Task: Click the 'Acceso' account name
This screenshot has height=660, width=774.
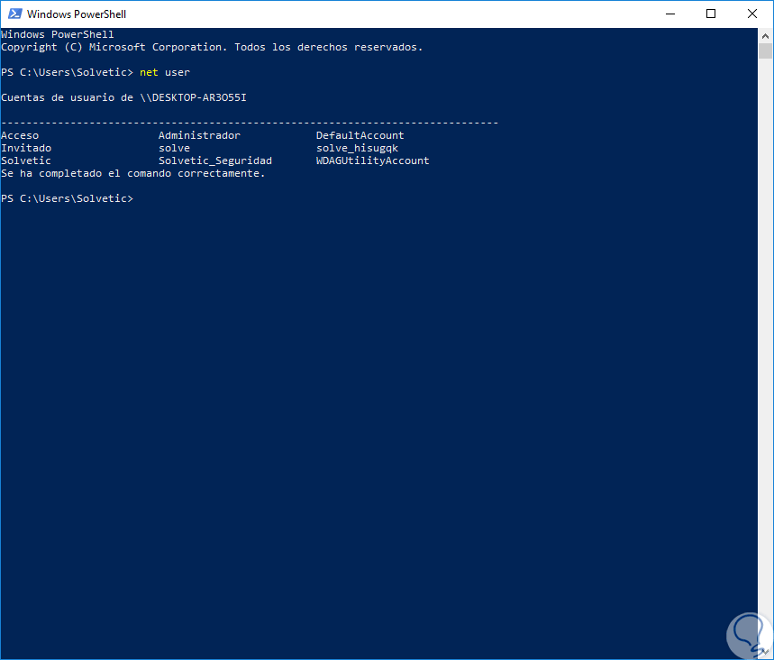Action: coord(20,135)
